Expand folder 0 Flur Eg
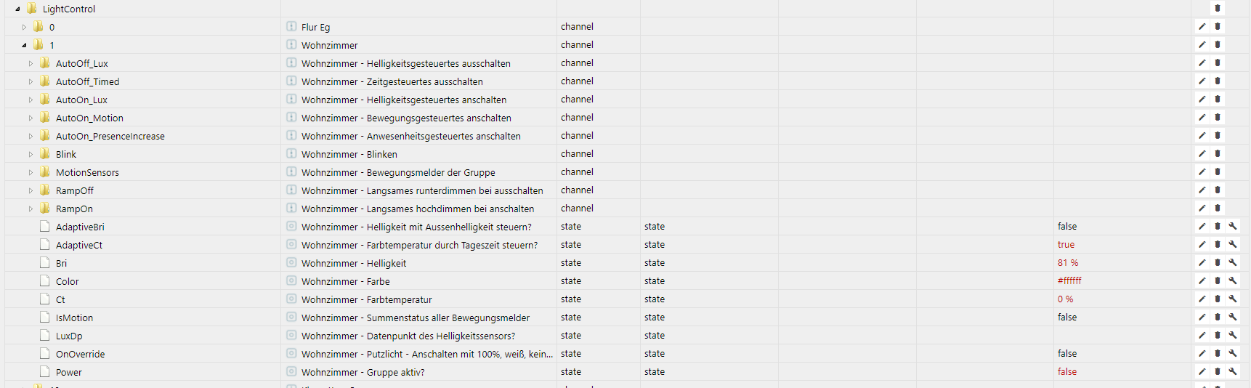The width and height of the screenshot is (1251, 388). (x=24, y=27)
